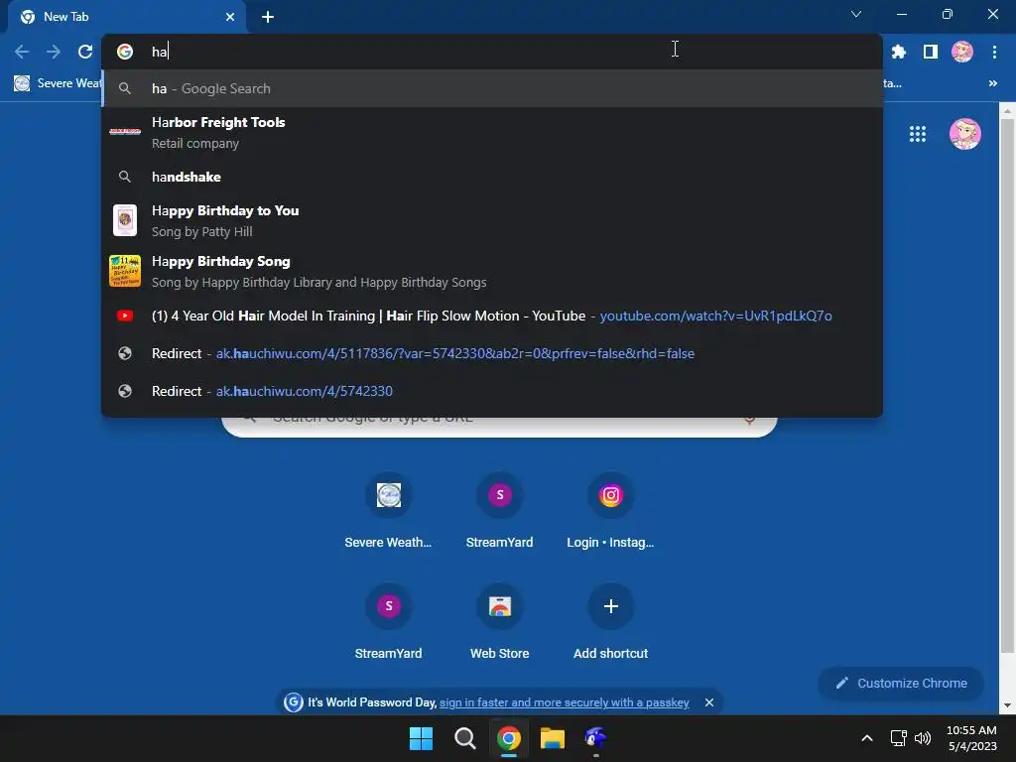
Task: Reload the page with the refresh icon
Action: (85, 52)
